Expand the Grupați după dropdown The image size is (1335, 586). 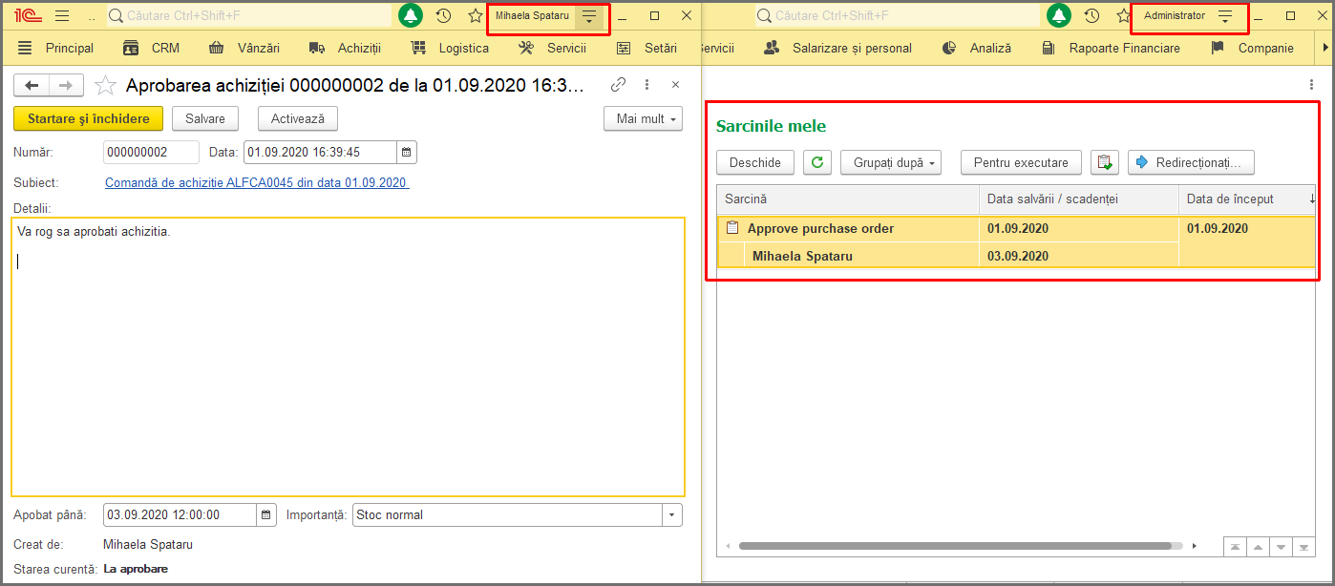coord(891,162)
